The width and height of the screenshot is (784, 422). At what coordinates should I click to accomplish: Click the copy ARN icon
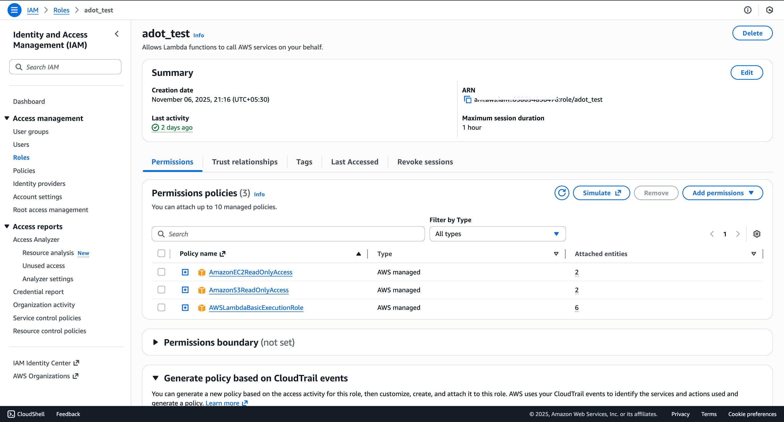[x=467, y=100]
